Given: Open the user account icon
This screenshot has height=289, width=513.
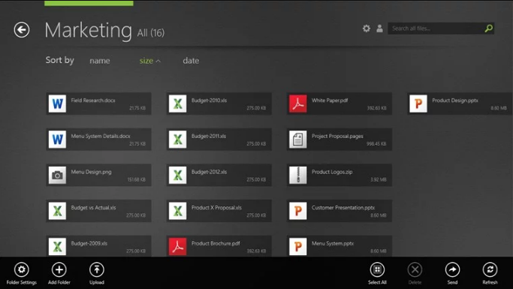Looking at the screenshot, I should (379, 29).
